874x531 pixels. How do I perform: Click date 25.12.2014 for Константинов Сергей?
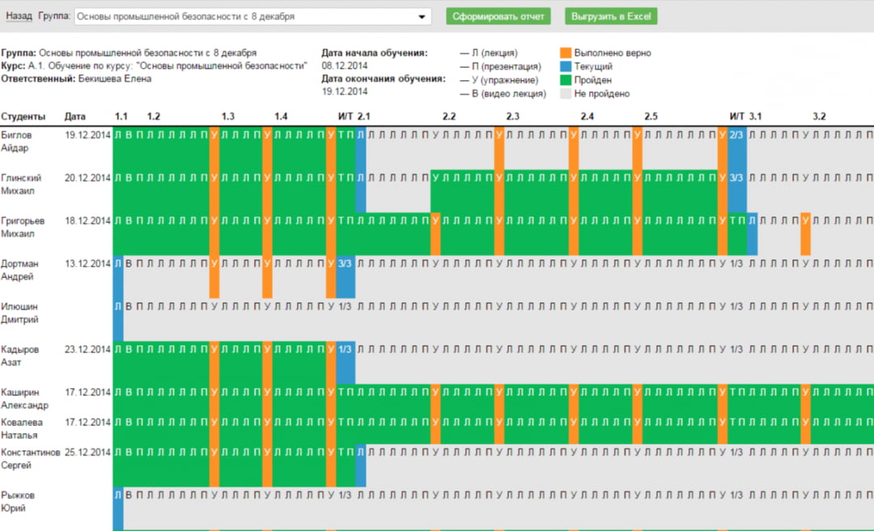click(x=87, y=453)
